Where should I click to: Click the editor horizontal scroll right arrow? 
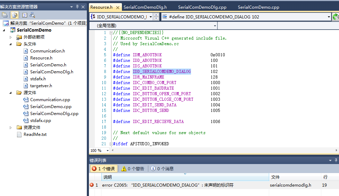click(x=336, y=150)
